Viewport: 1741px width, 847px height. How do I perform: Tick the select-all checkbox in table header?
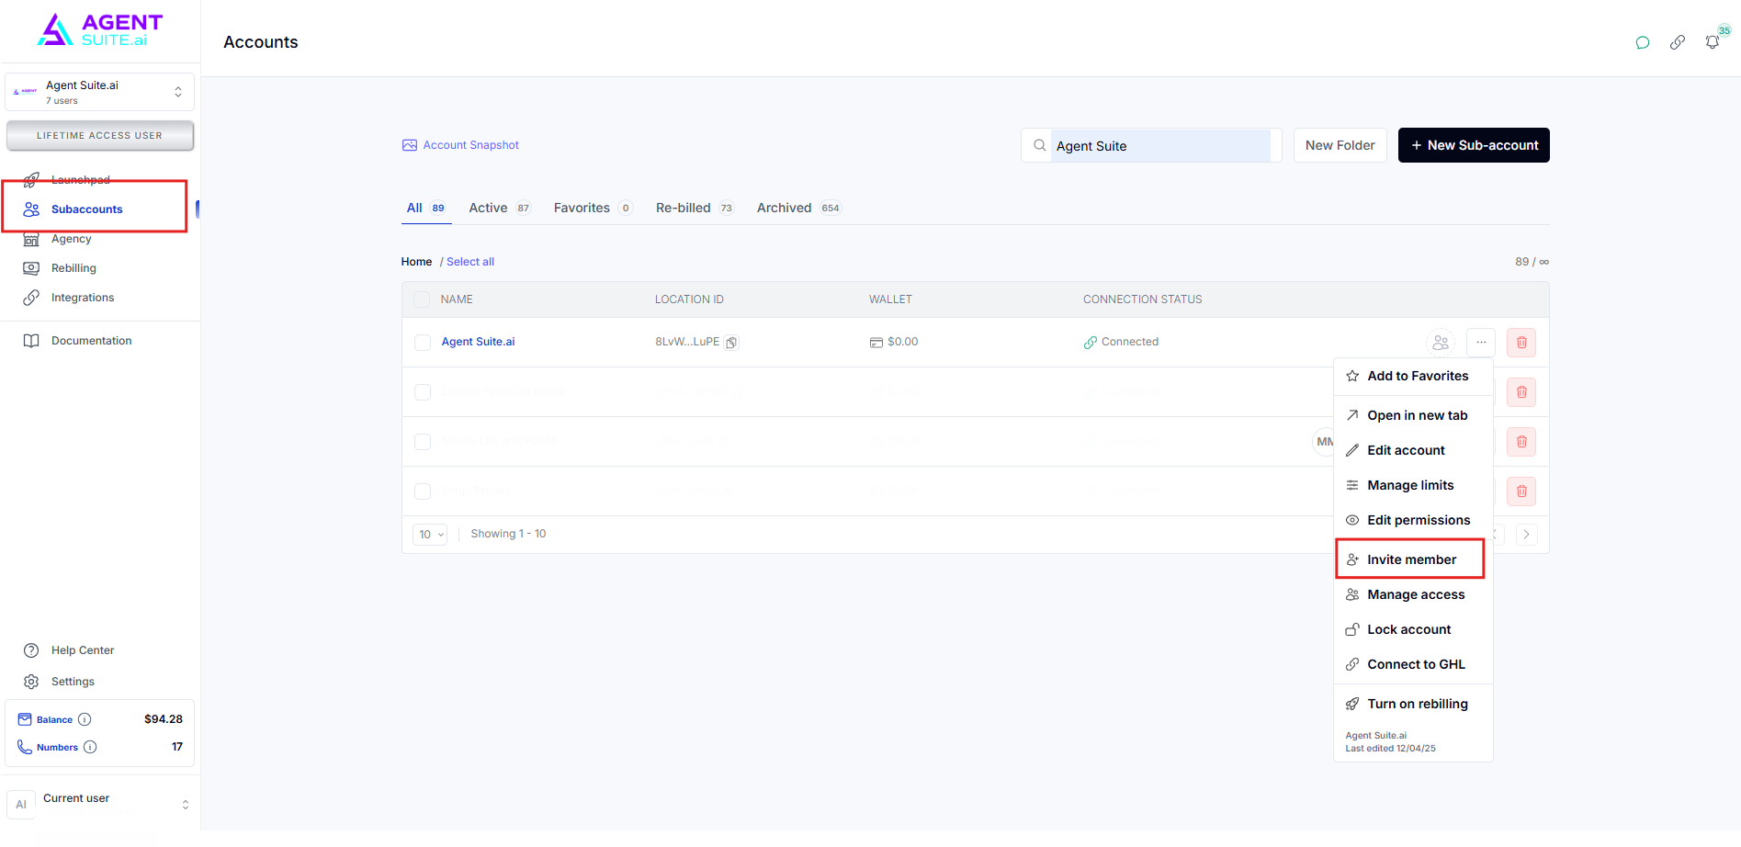point(422,299)
